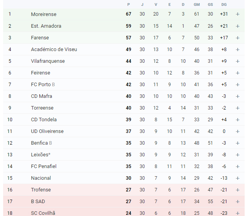Click plus icon next to CD Mafra
Image resolution: width=247 pixels, height=216 pixels.
pos(238,96)
